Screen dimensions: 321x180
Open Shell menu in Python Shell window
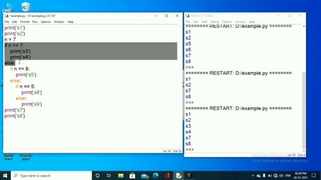point(204,21)
